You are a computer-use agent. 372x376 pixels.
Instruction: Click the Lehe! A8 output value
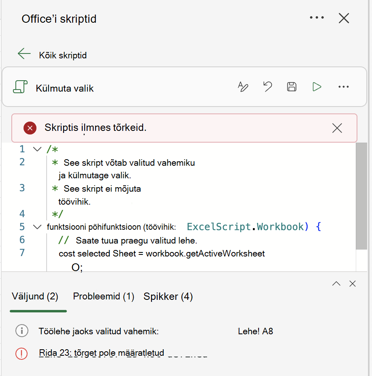click(255, 331)
